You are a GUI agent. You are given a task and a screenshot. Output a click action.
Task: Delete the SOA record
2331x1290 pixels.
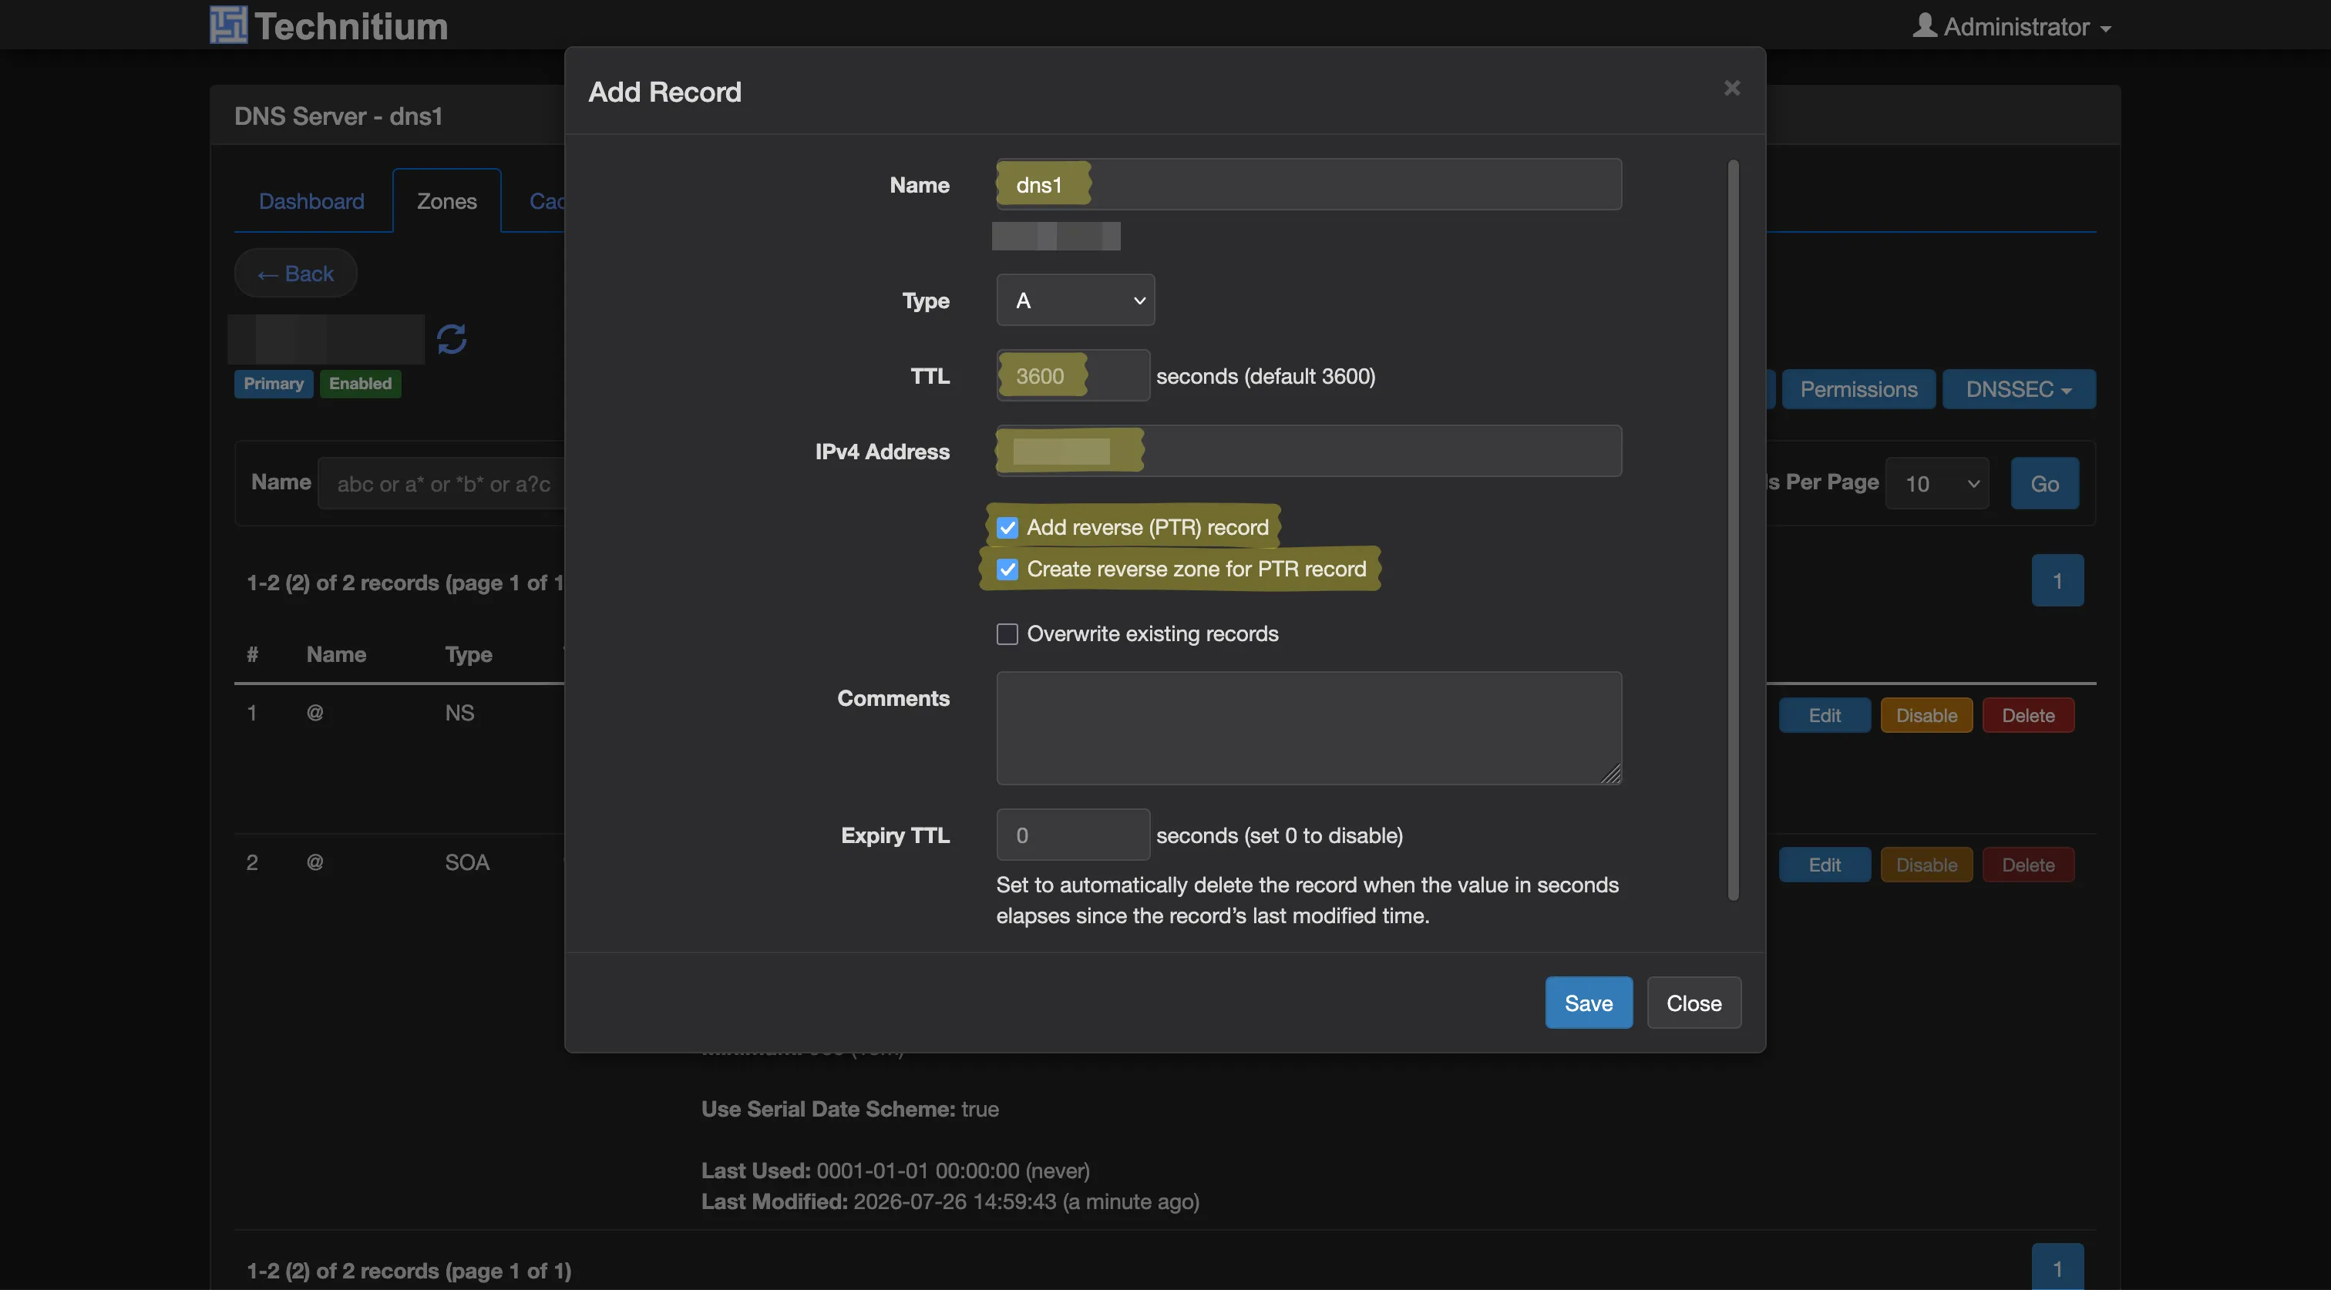pyautogui.click(x=2028, y=865)
